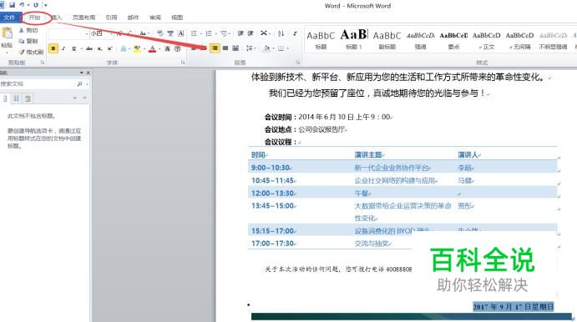This screenshot has height=322, width=577.
Task: Open the borders dropdown arrow
Action: (287, 48)
